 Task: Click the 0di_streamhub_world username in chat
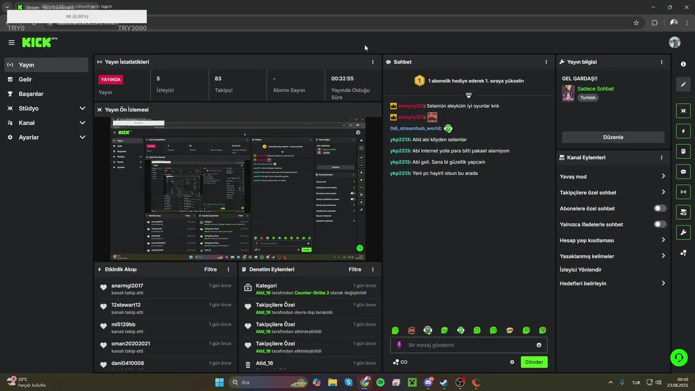(x=415, y=129)
